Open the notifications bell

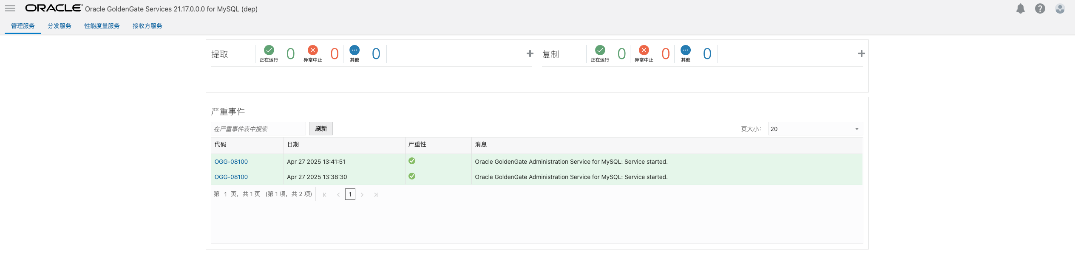(x=1020, y=8)
